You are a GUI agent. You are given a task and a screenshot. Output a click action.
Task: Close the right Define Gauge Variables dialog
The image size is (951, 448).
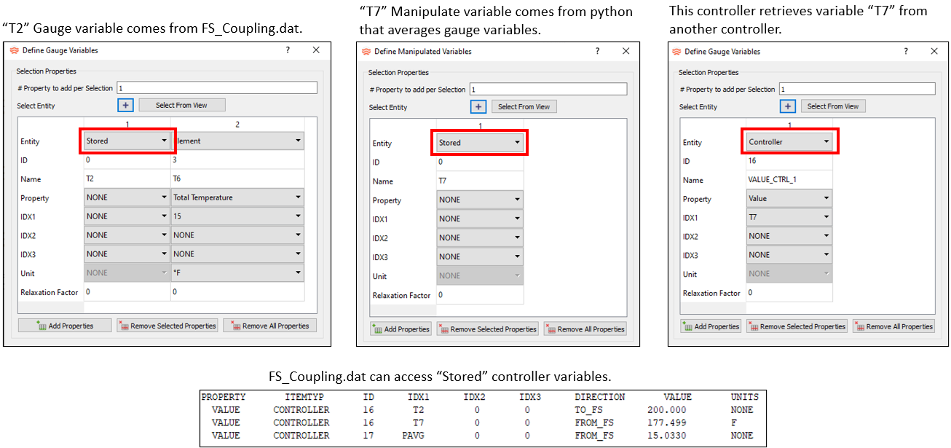click(934, 51)
